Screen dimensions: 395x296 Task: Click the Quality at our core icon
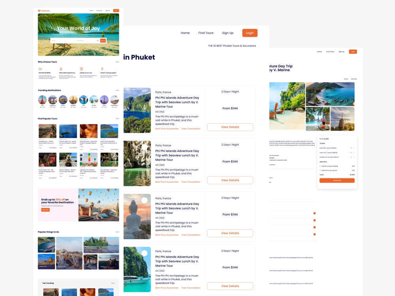(x=81, y=69)
